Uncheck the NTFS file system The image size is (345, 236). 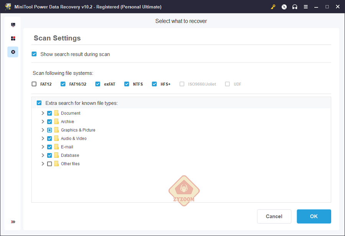(x=127, y=84)
